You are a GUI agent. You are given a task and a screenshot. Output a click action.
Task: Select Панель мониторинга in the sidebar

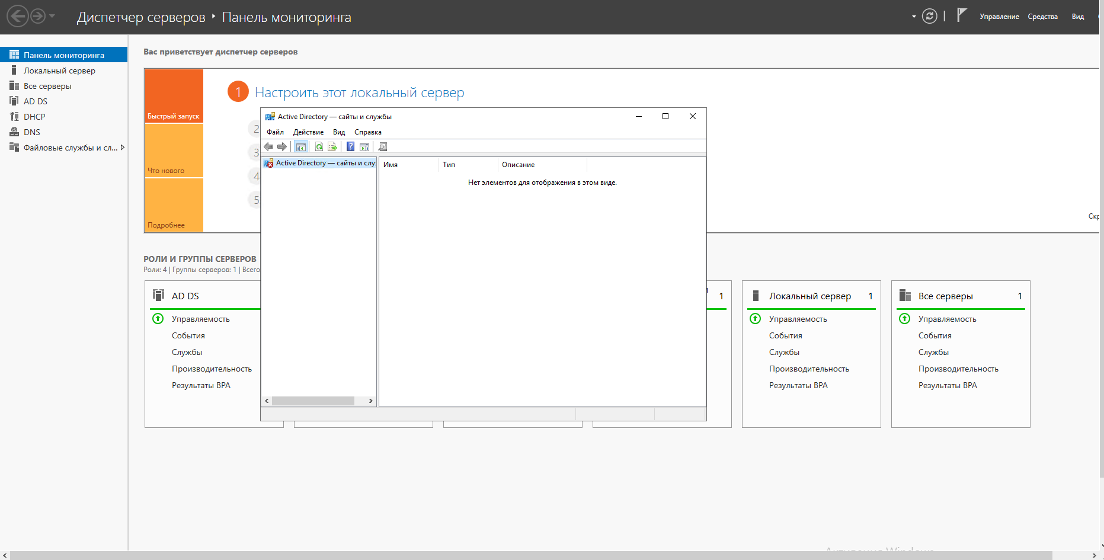[x=63, y=55]
